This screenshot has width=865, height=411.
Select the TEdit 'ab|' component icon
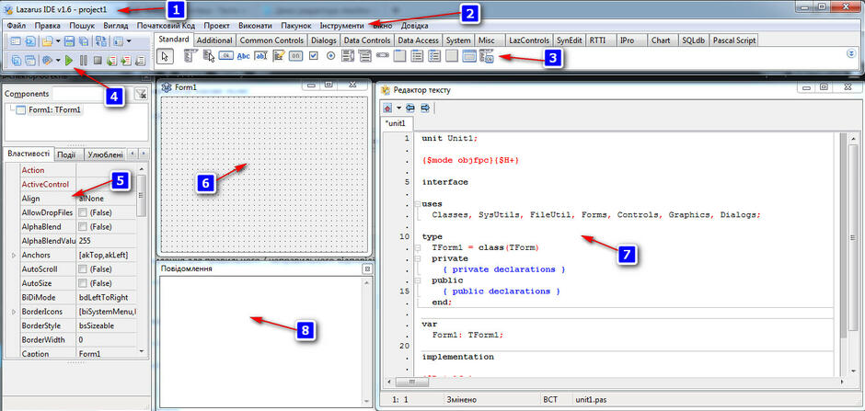(261, 56)
